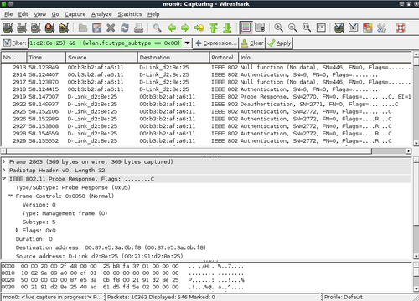The width and height of the screenshot is (419, 301).
Task: Sort by the Destination column header
Action: (173, 57)
